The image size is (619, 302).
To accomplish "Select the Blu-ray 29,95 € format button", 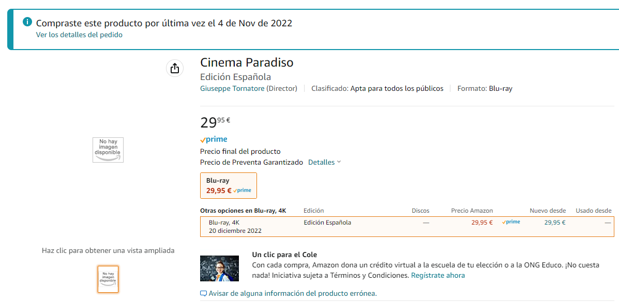I will 229,186.
